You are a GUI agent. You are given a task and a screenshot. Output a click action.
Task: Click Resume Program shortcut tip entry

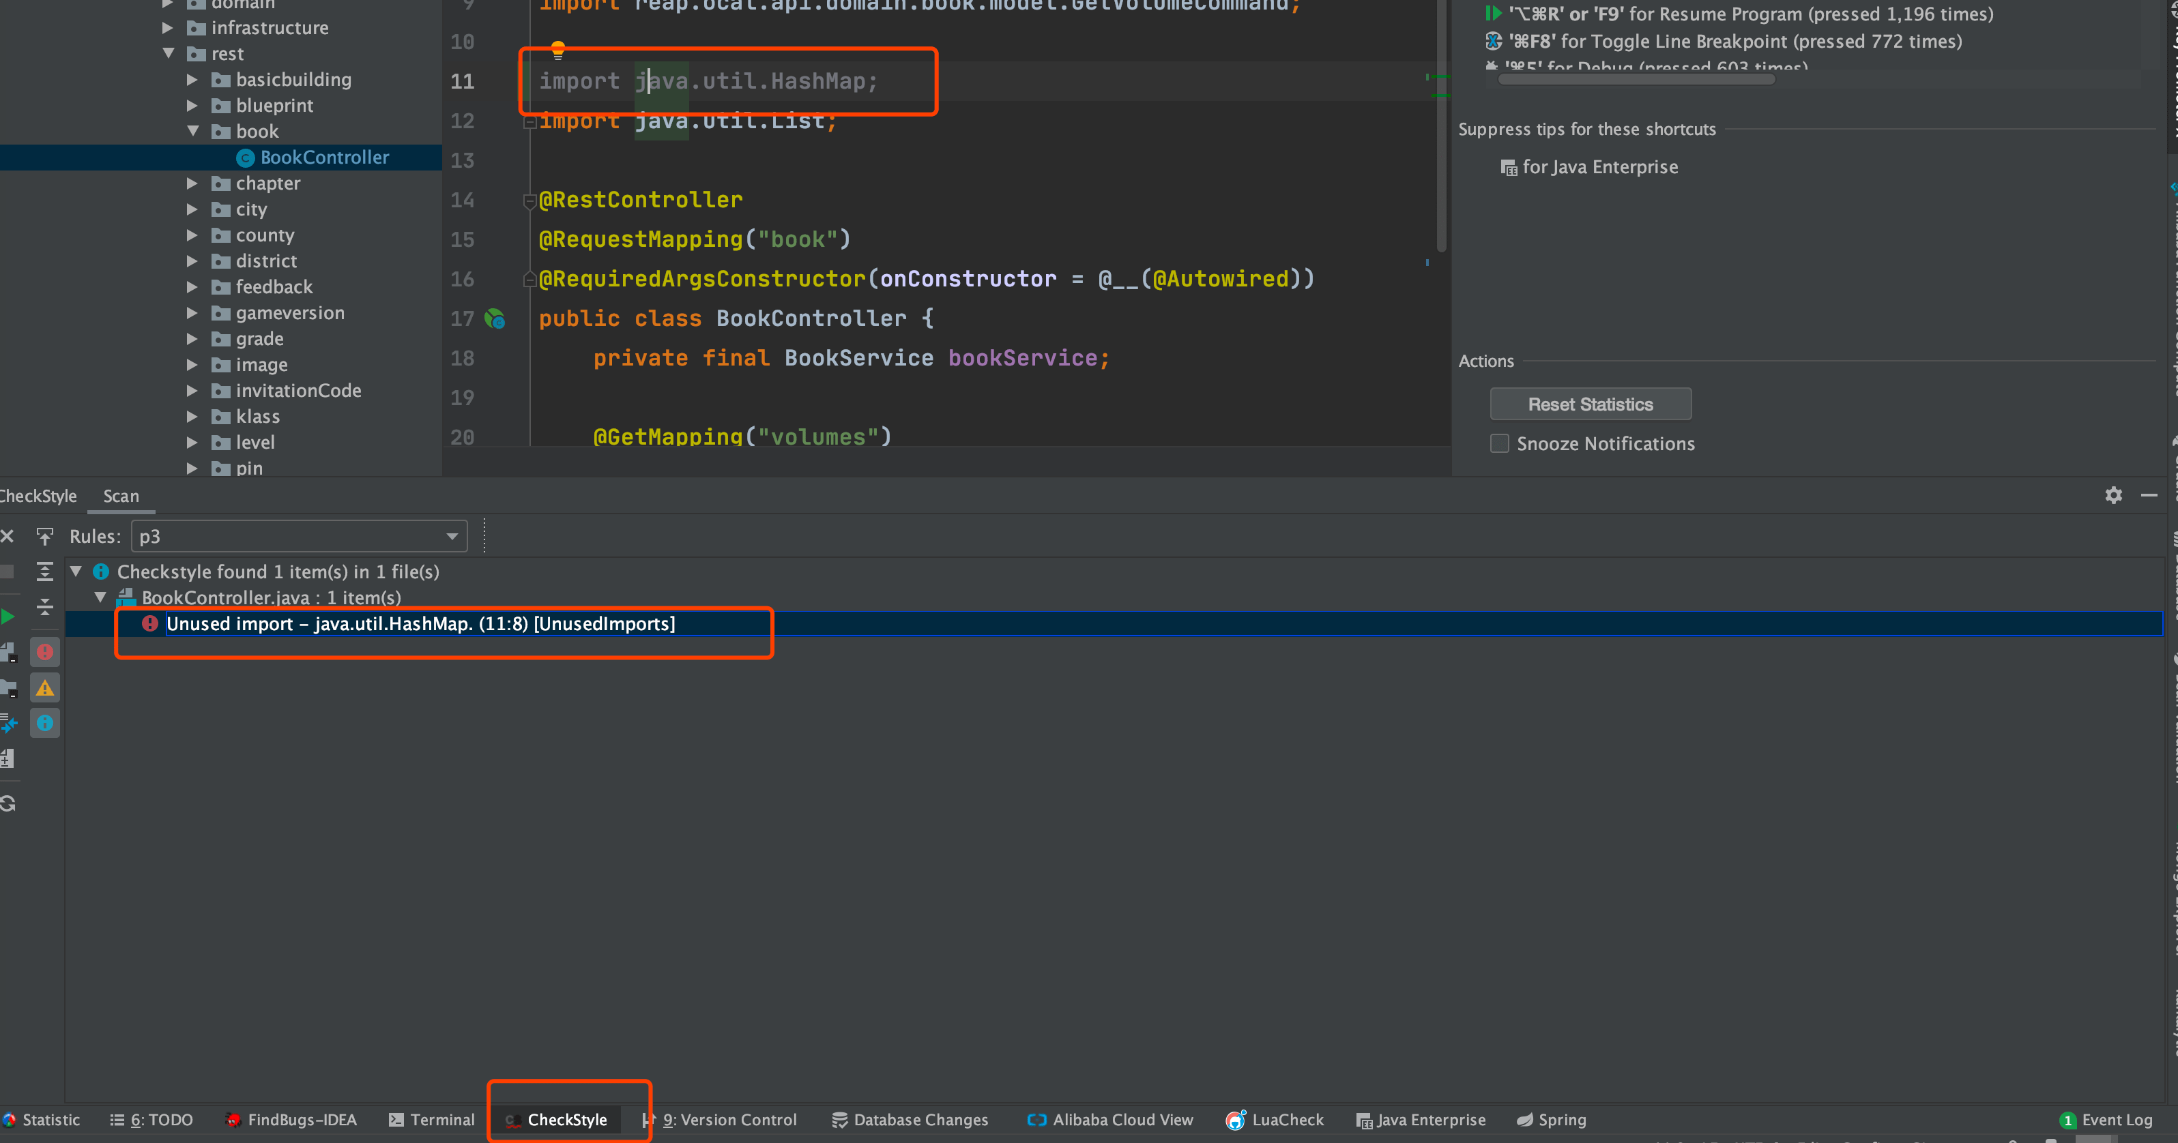(1739, 14)
